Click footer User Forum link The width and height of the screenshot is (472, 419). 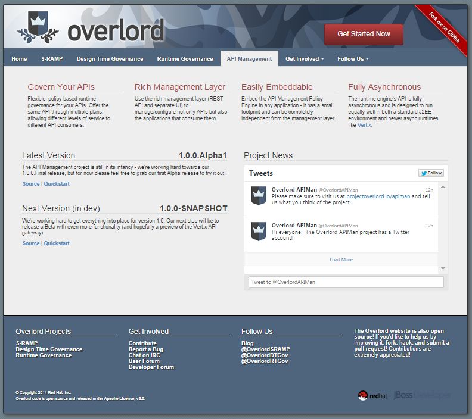point(144,361)
